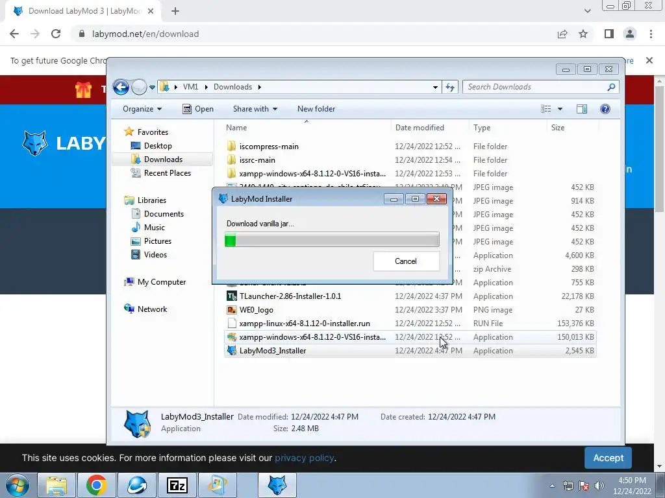Open Chrome three-dot menu

click(x=651, y=34)
